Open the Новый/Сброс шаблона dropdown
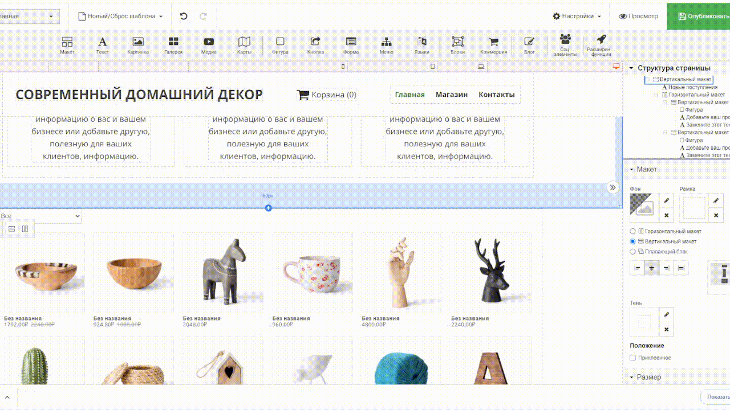The image size is (730, 410). (120, 17)
